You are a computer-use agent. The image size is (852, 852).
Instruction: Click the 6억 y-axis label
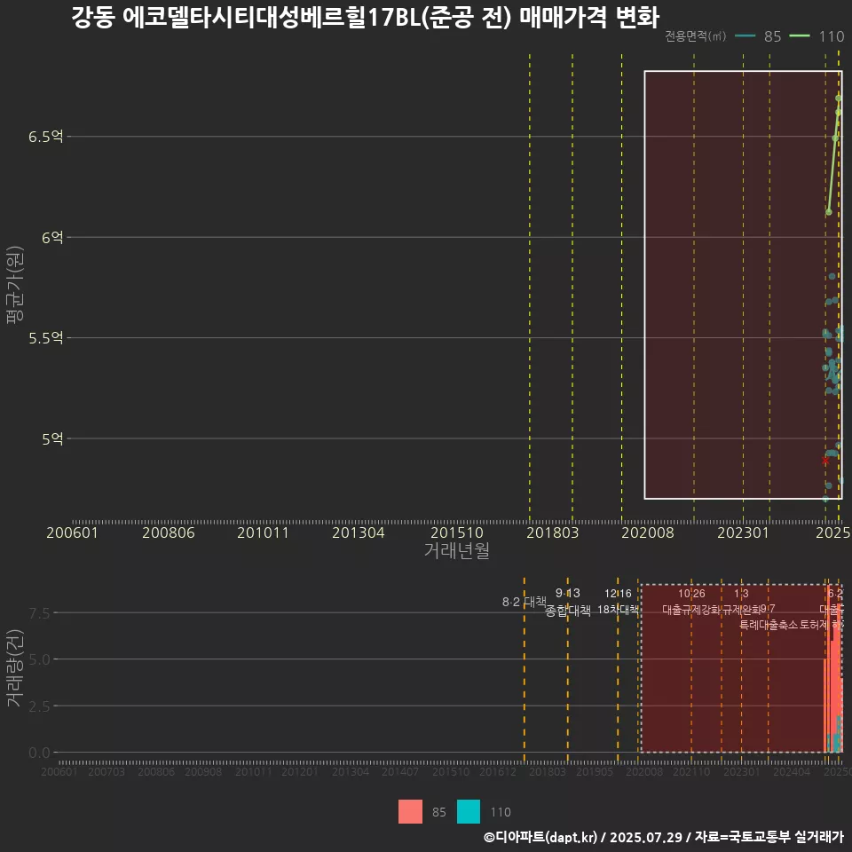click(x=52, y=238)
